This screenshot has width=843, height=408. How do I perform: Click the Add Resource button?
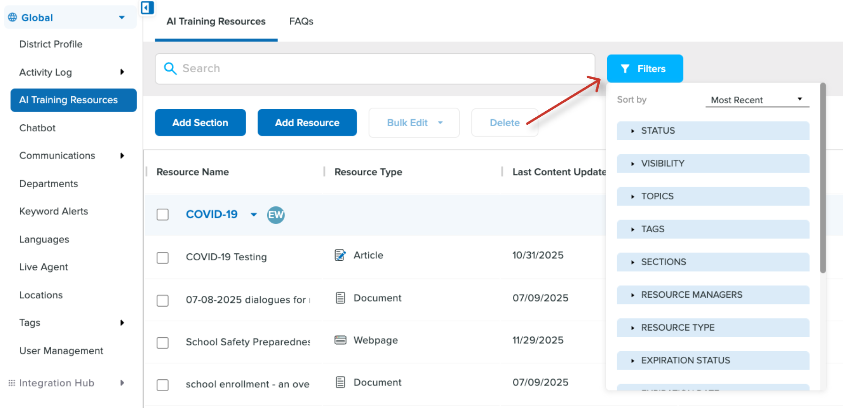[x=307, y=123]
